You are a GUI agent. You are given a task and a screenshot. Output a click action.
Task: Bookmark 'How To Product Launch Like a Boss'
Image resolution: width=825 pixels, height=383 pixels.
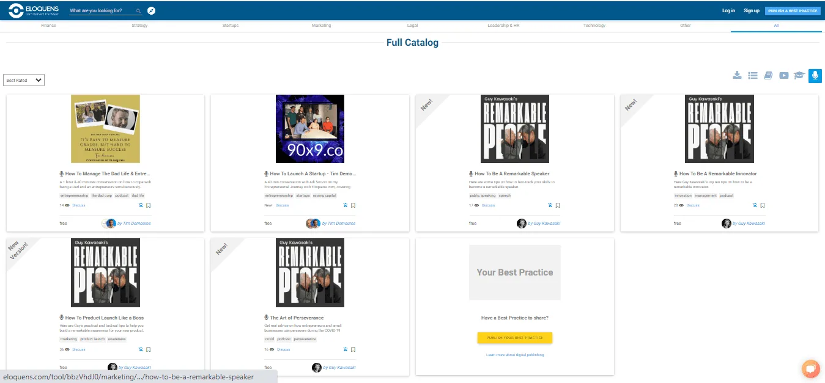tap(149, 349)
